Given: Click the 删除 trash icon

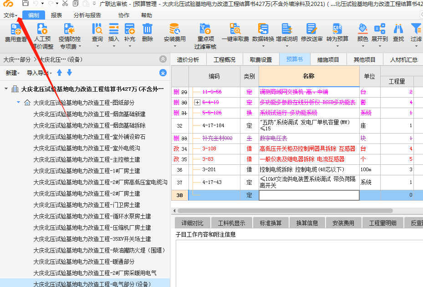Looking at the screenshot, I should pos(147,29).
